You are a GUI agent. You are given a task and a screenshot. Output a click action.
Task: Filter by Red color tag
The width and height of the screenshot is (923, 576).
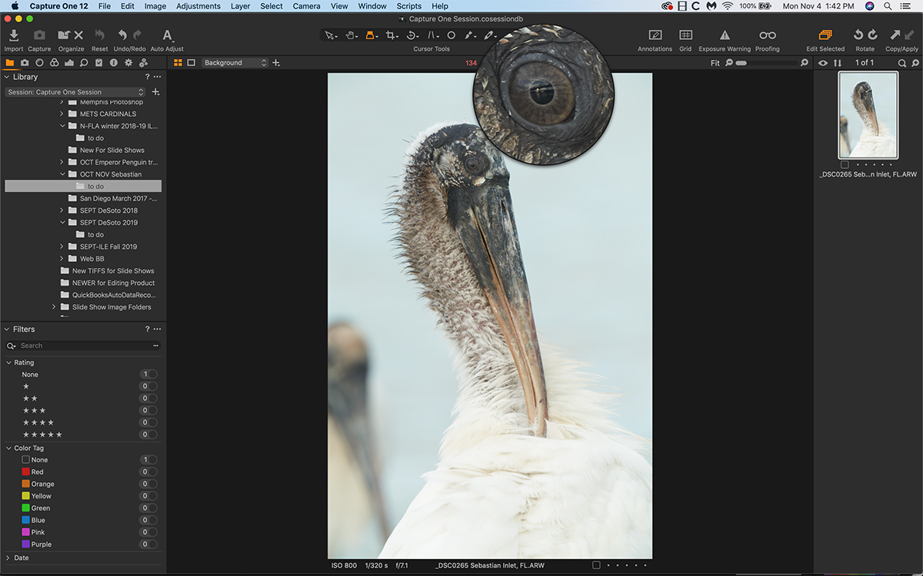26,472
